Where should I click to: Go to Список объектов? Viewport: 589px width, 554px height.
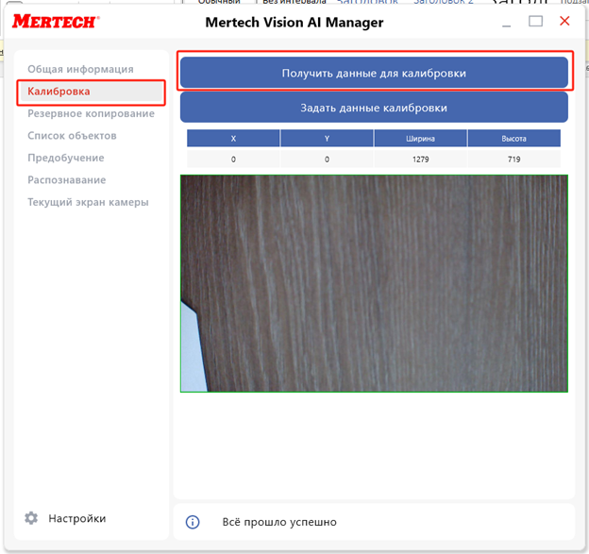(72, 136)
